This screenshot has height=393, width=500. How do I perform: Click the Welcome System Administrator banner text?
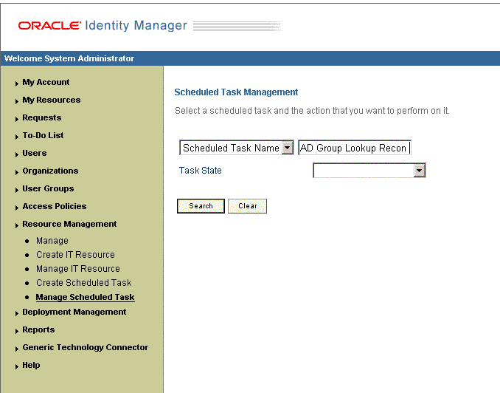coord(69,58)
